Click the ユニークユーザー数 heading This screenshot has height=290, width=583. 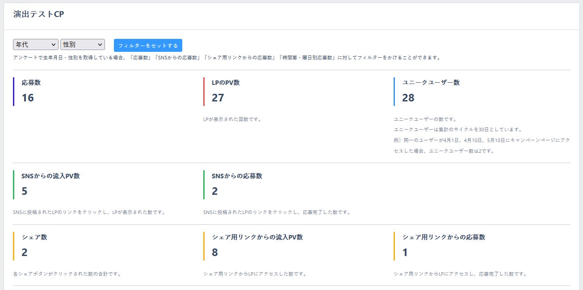pyautogui.click(x=431, y=83)
